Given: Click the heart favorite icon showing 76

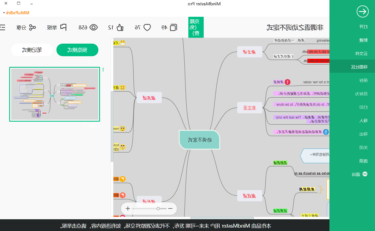Looking at the screenshot, I should (x=147, y=27).
